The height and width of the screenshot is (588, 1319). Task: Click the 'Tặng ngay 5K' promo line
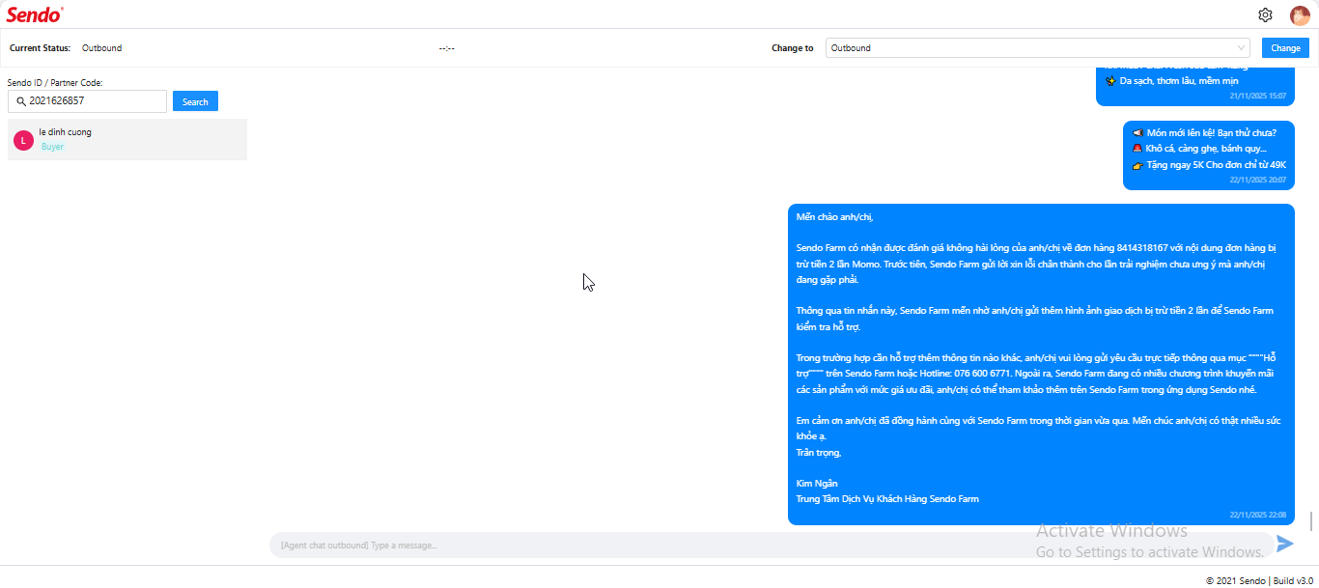(1209, 165)
